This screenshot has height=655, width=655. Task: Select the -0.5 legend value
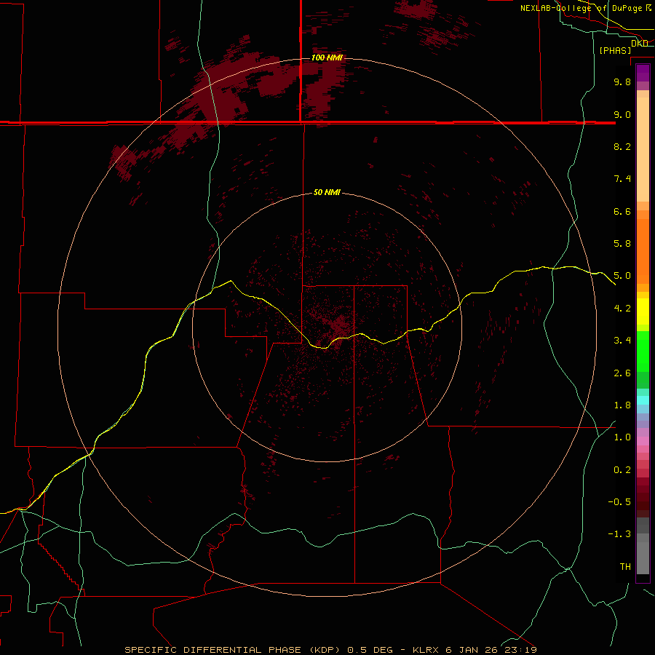coord(619,502)
